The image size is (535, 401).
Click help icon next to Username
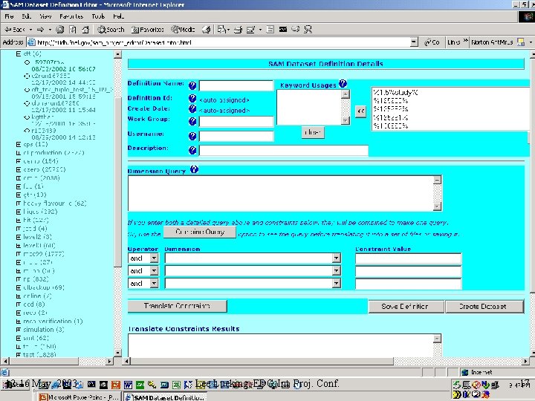(192, 136)
